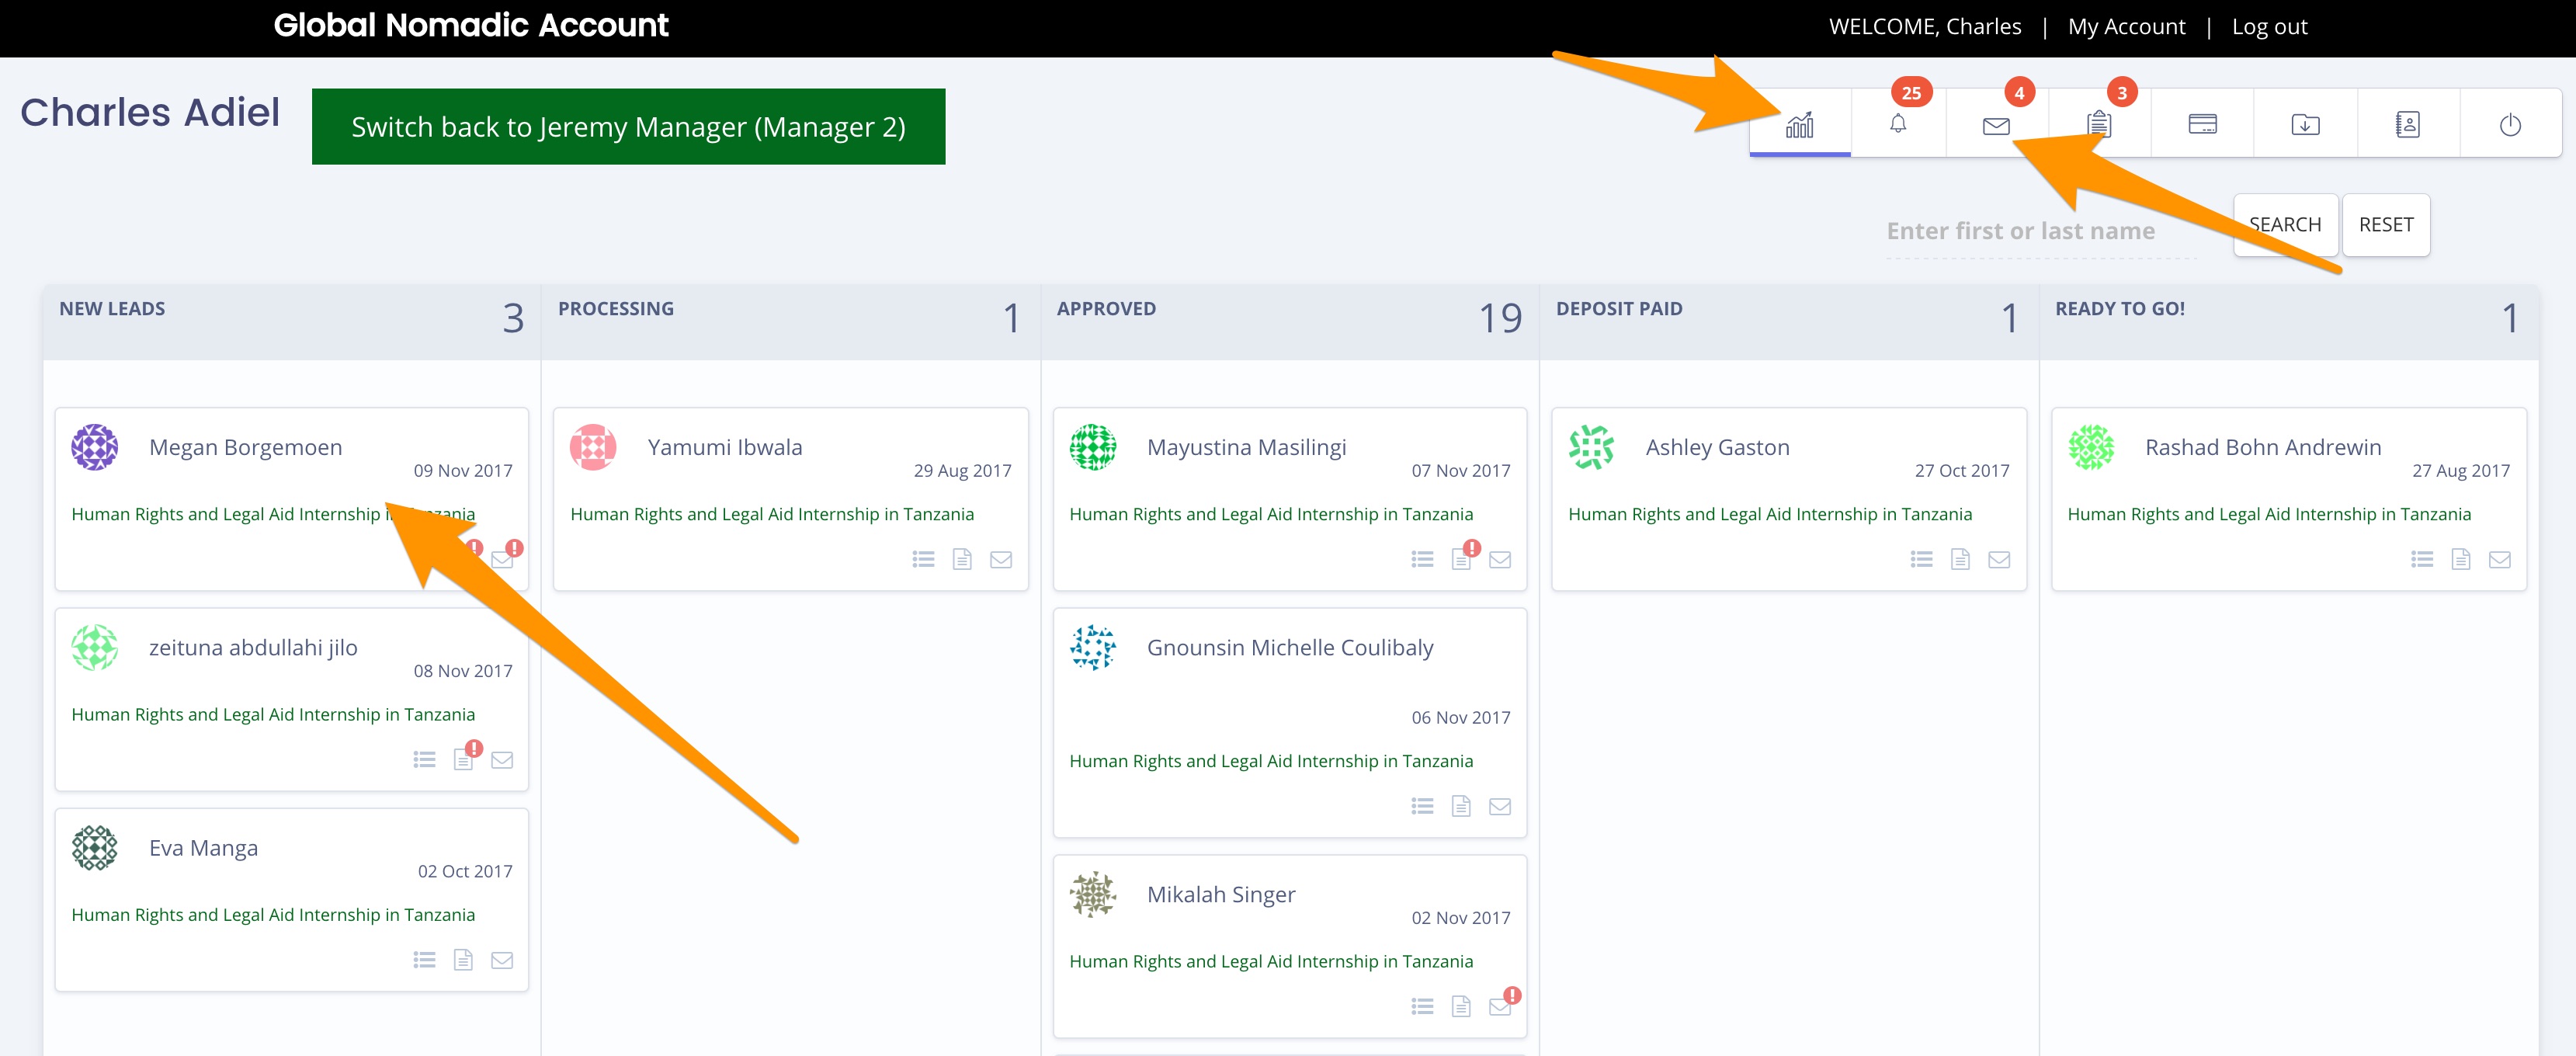Open the contacts address book icon

(x=2407, y=125)
